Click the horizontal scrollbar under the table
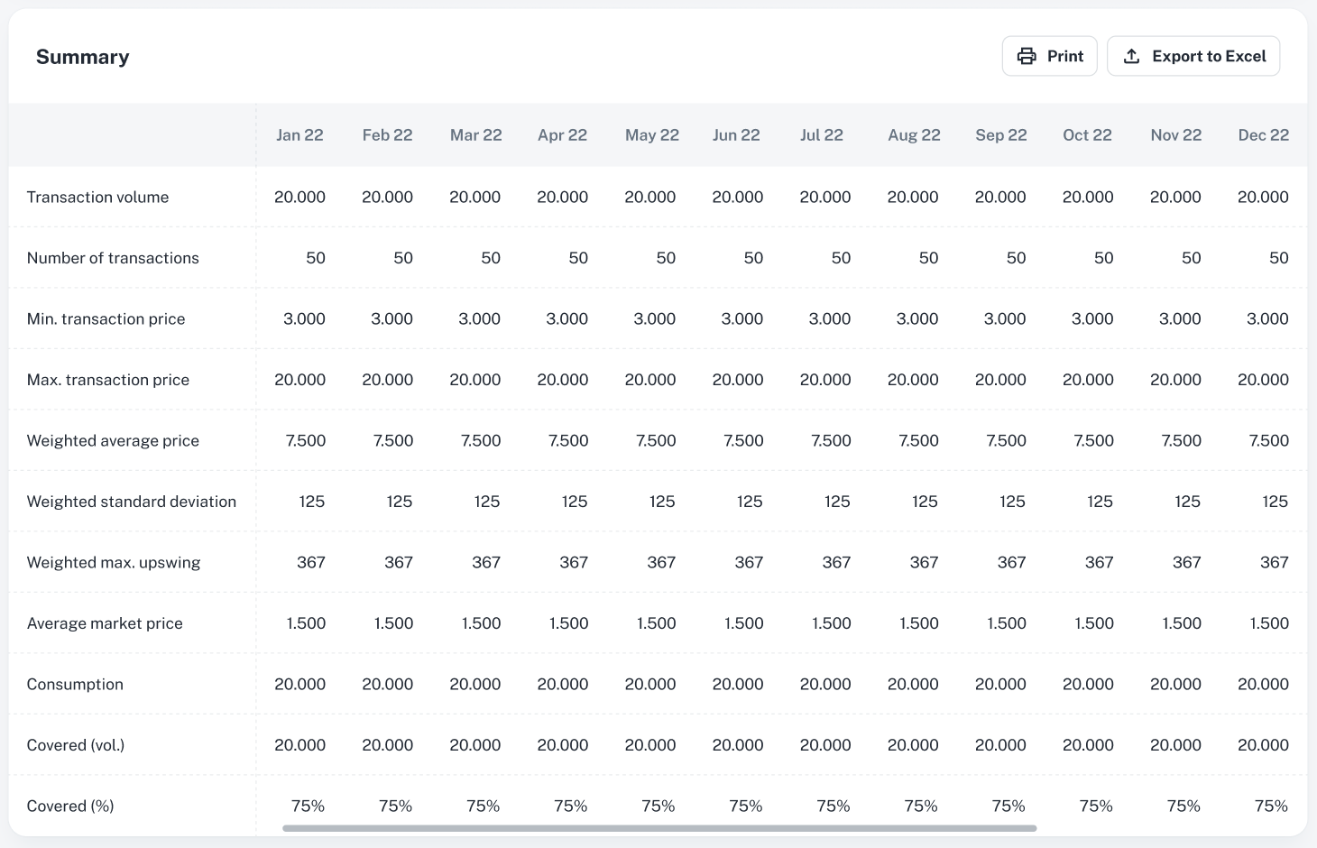 point(658,827)
